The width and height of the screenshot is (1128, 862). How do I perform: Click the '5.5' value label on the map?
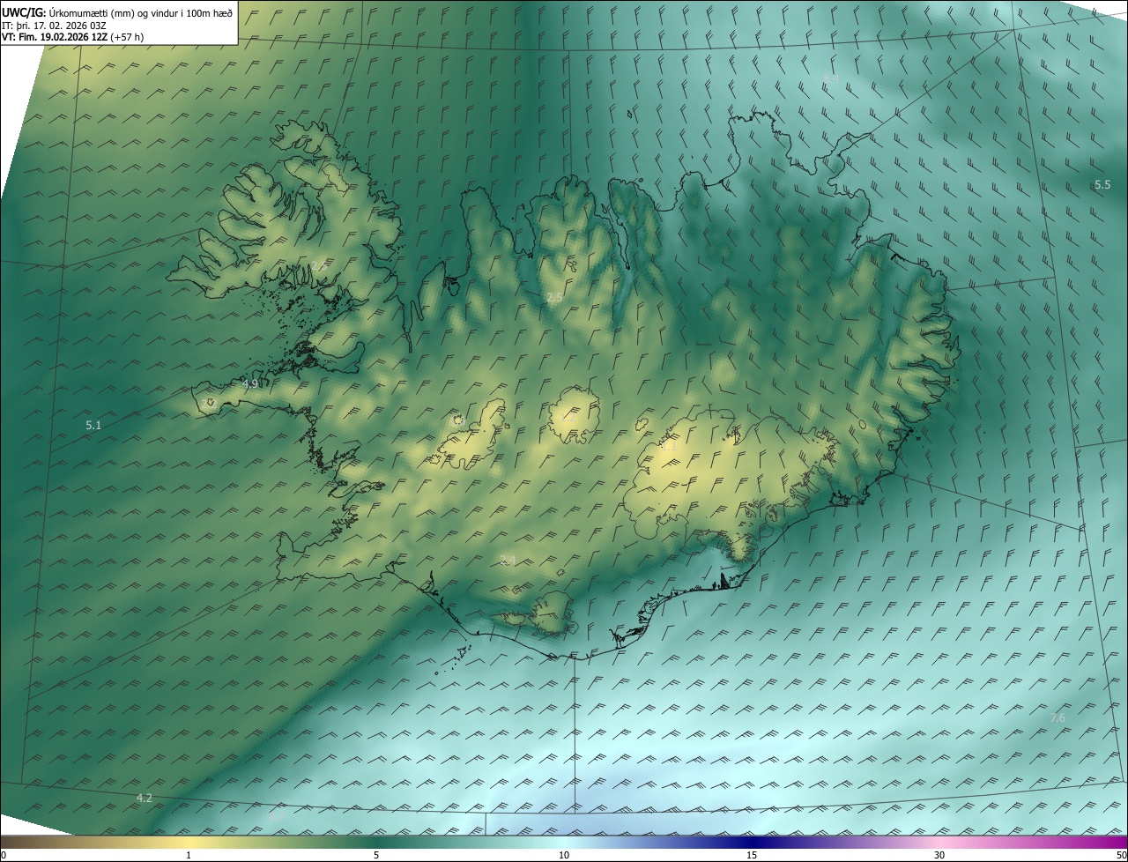[1102, 184]
